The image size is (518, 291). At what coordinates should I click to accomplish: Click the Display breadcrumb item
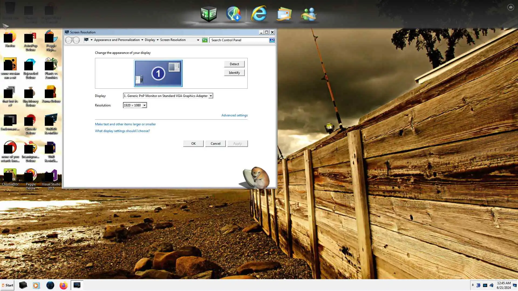click(x=150, y=40)
